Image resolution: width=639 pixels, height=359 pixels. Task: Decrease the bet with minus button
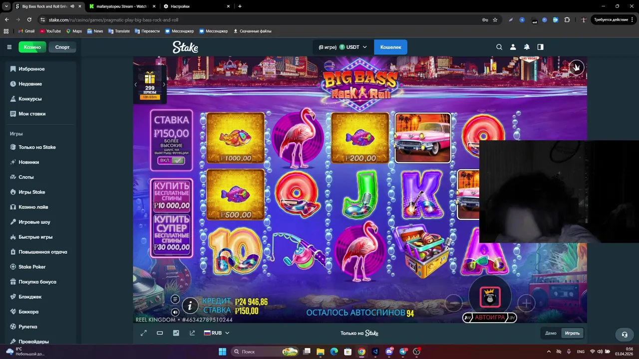(453, 303)
